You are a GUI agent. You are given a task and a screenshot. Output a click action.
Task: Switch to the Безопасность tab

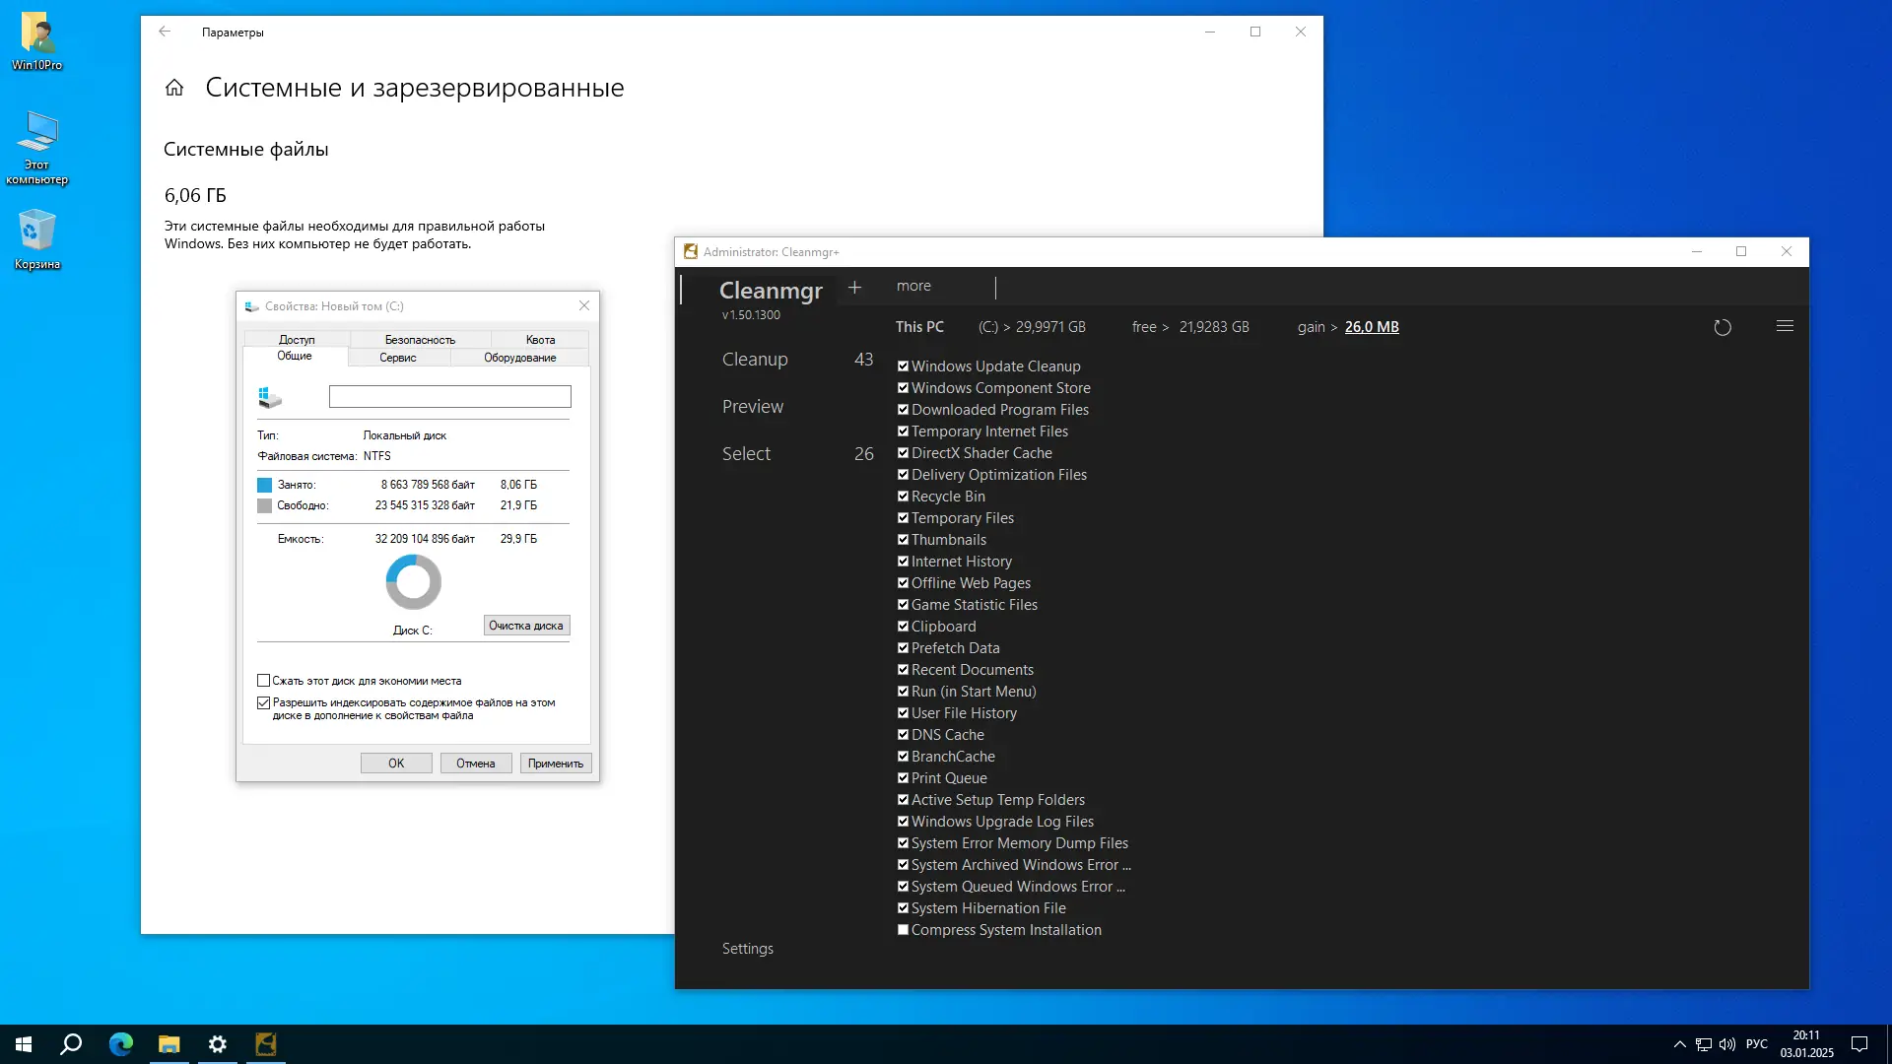(420, 340)
